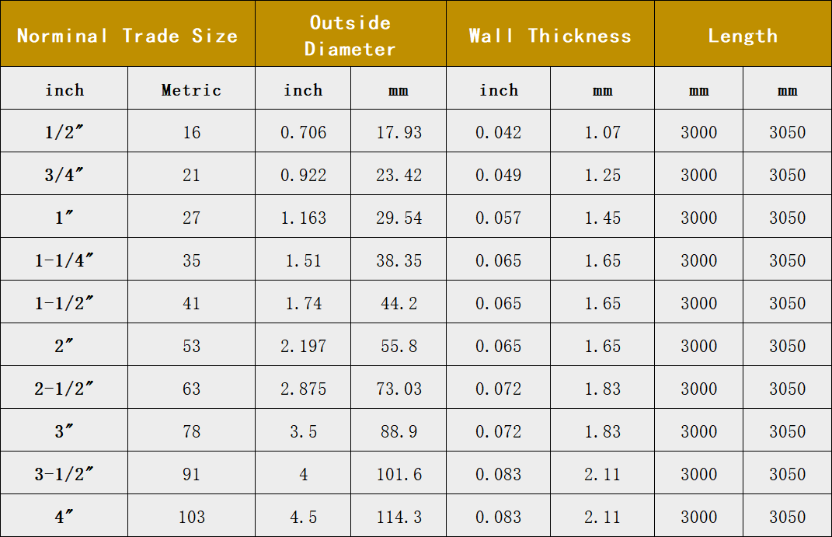The width and height of the screenshot is (832, 537).
Task: Click the Metric subheader cell
Action: tap(191, 90)
